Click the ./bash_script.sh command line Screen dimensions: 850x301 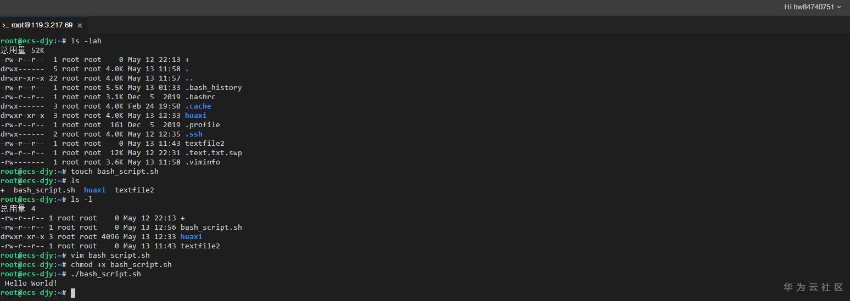click(x=106, y=274)
